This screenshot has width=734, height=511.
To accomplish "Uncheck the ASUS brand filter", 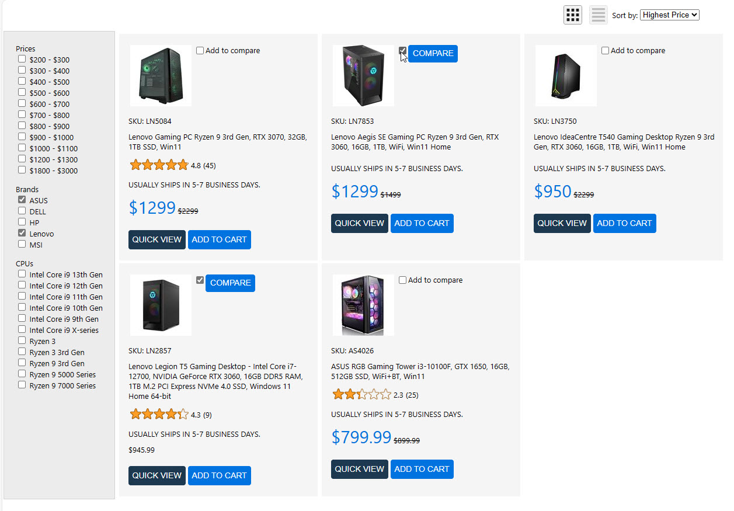I will click(22, 200).
